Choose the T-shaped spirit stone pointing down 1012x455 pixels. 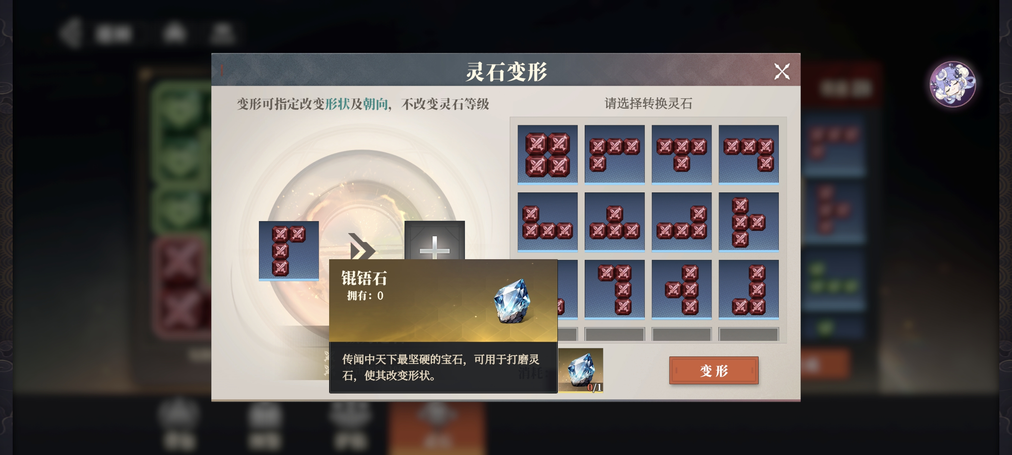[x=681, y=154]
